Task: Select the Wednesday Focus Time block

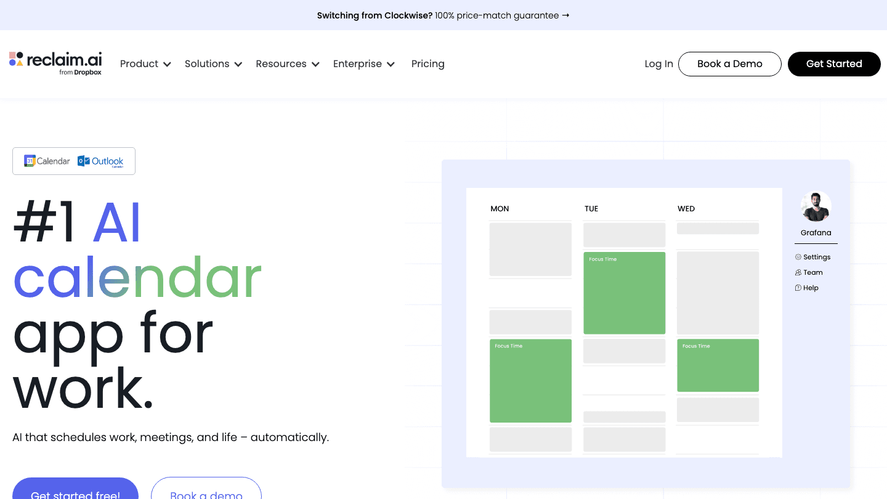Action: [718, 365]
